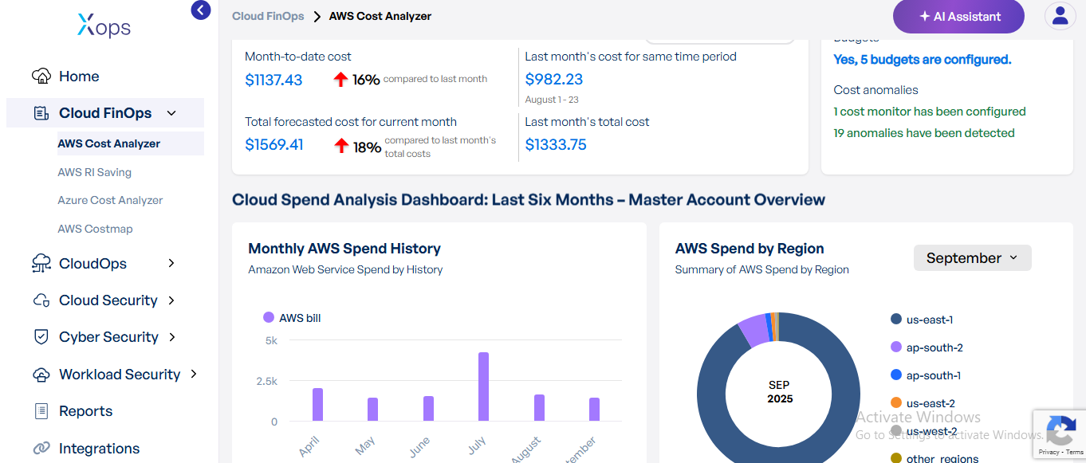This screenshot has height=463, width=1086.
Task: Click the Cloud FinOps breadcrumb link
Action: [268, 16]
